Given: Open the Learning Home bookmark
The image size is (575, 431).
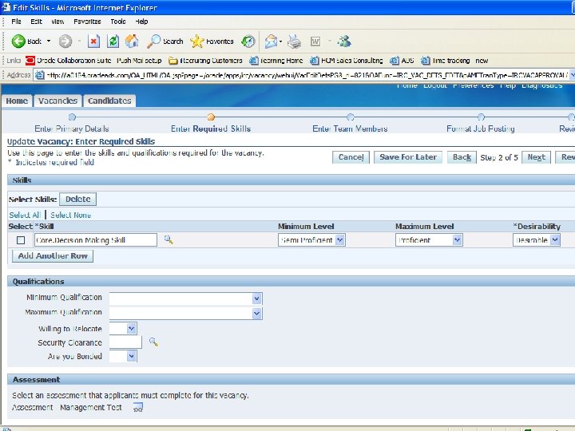Looking at the screenshot, I should (276, 61).
